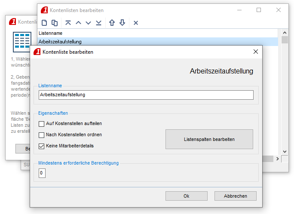Focus the Mindestens erforderliche Berechtigung field

pyautogui.click(x=42, y=173)
